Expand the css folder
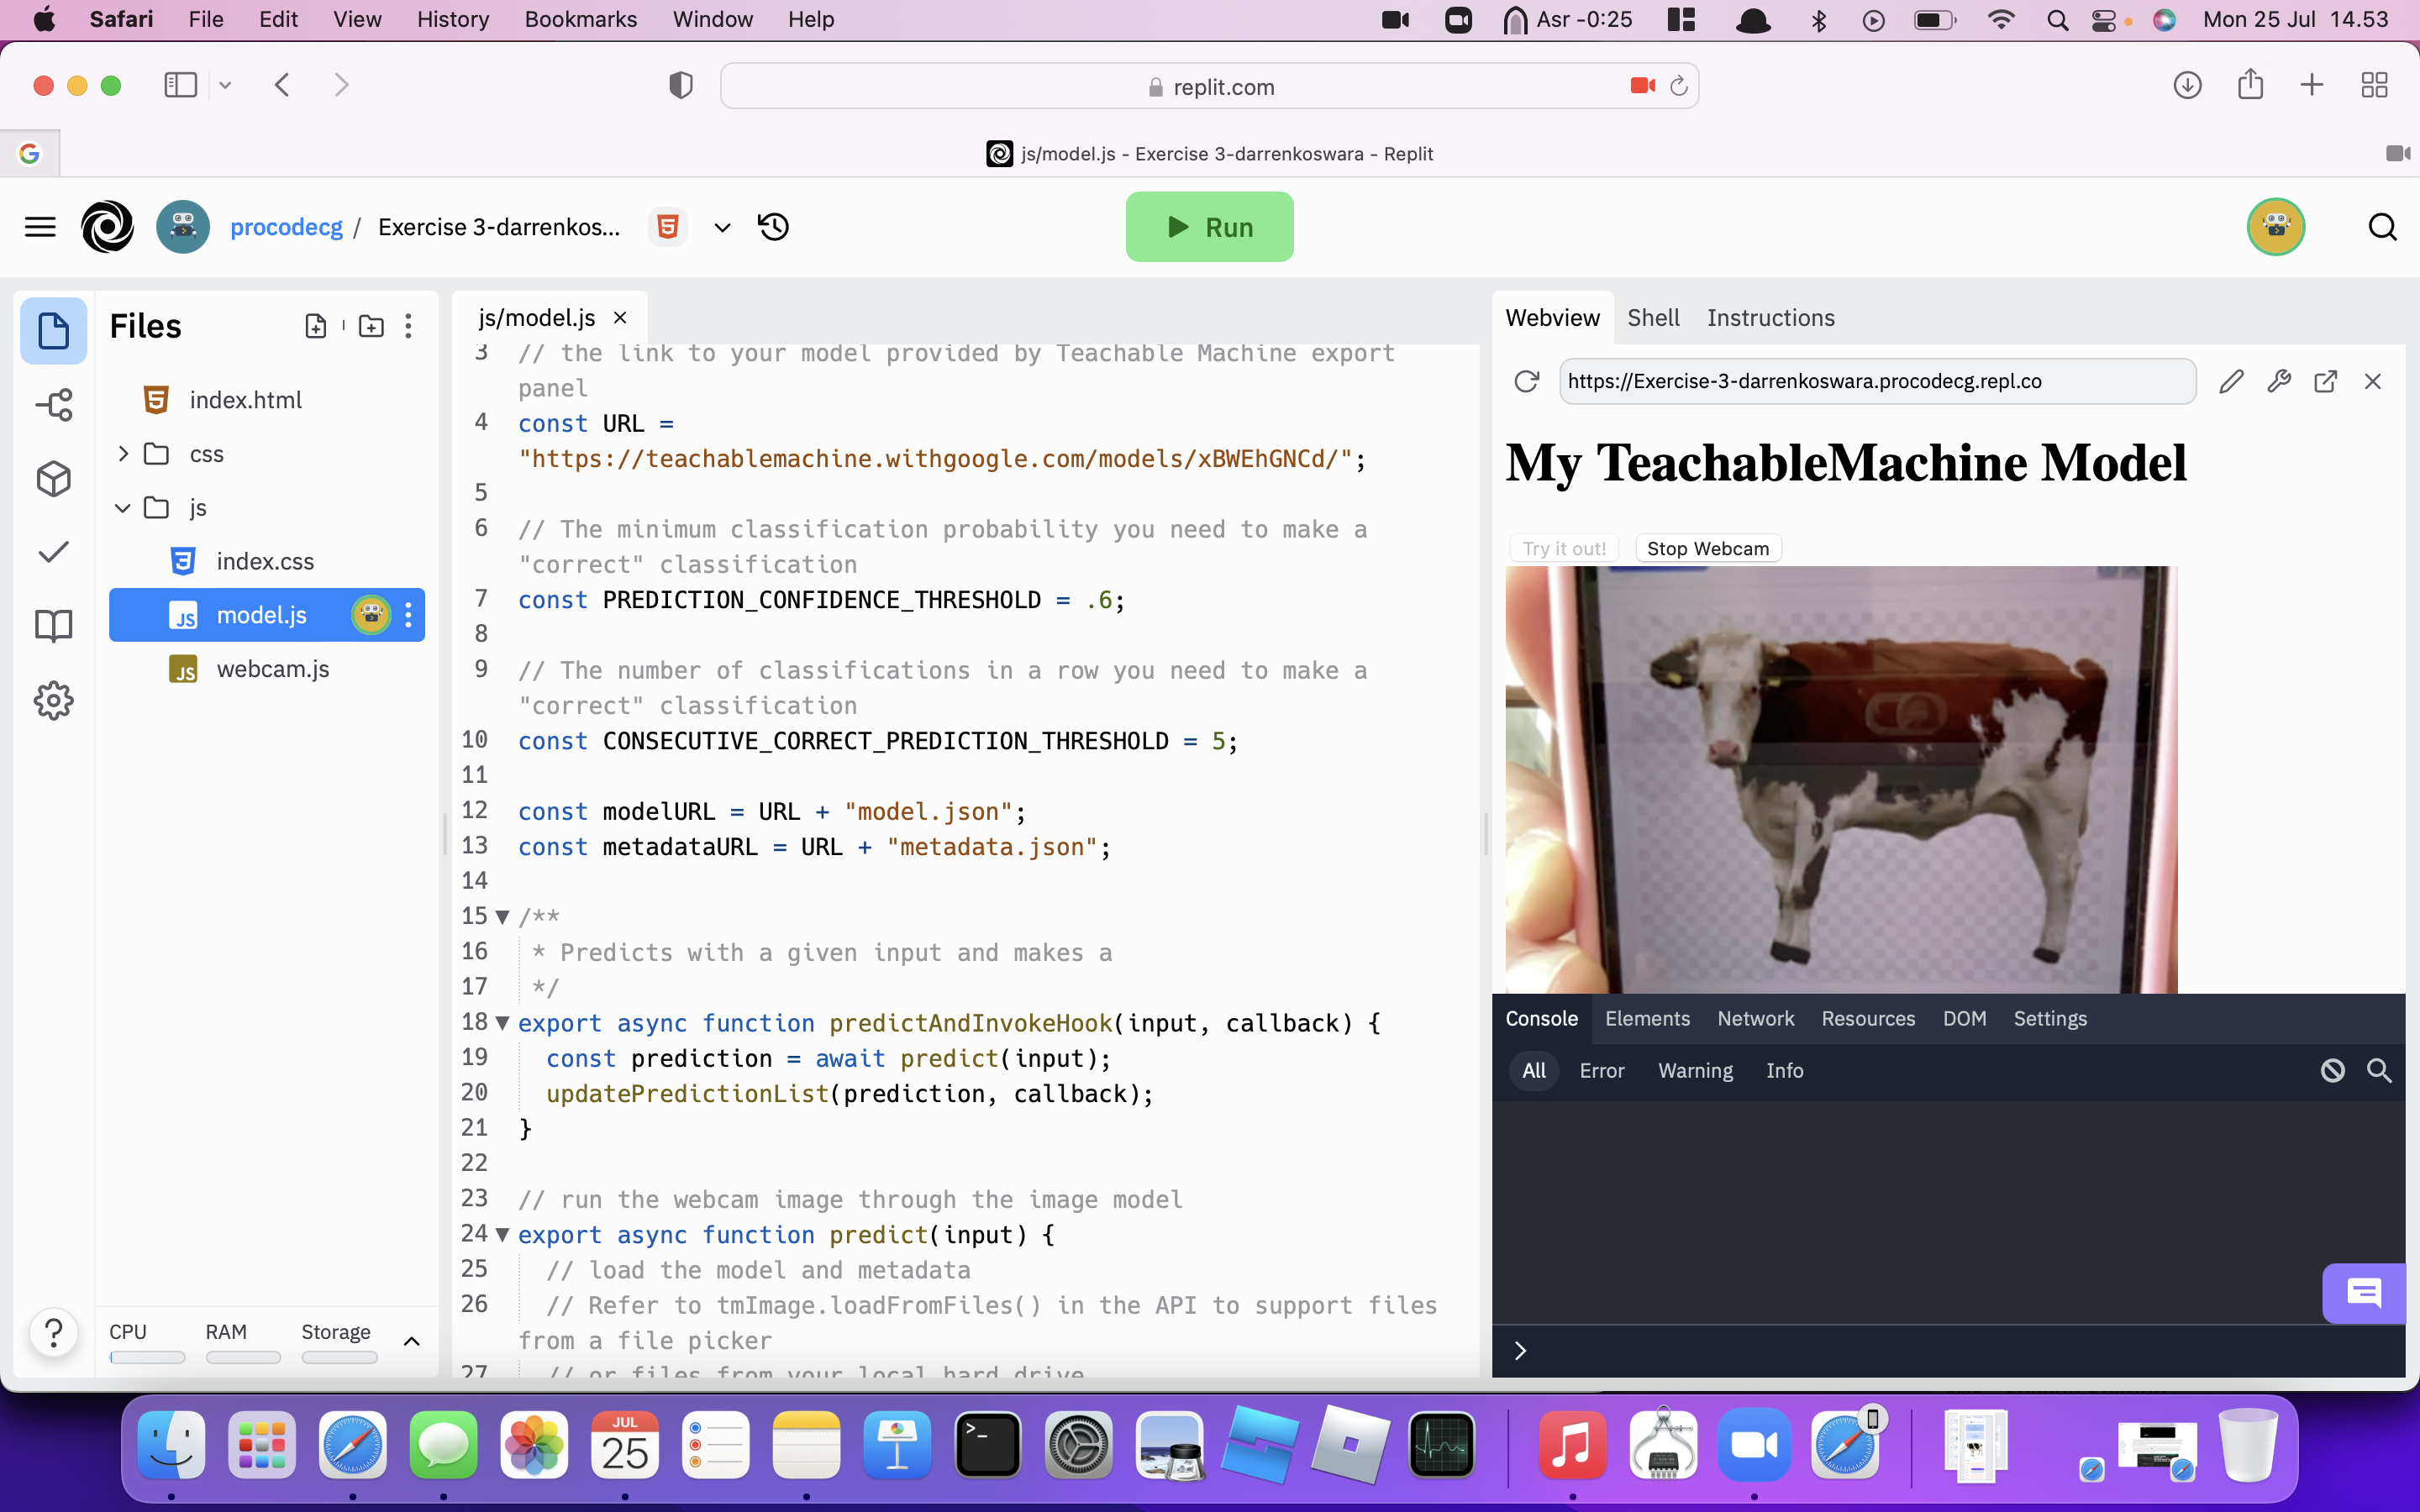2420x1512 pixels. point(123,454)
